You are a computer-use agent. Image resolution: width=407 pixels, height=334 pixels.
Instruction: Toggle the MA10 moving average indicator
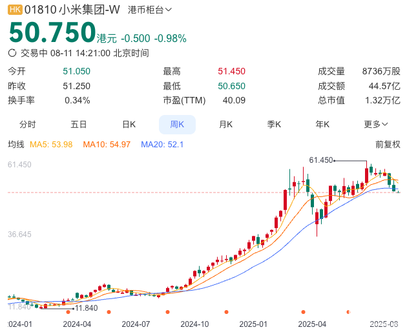click(107, 144)
